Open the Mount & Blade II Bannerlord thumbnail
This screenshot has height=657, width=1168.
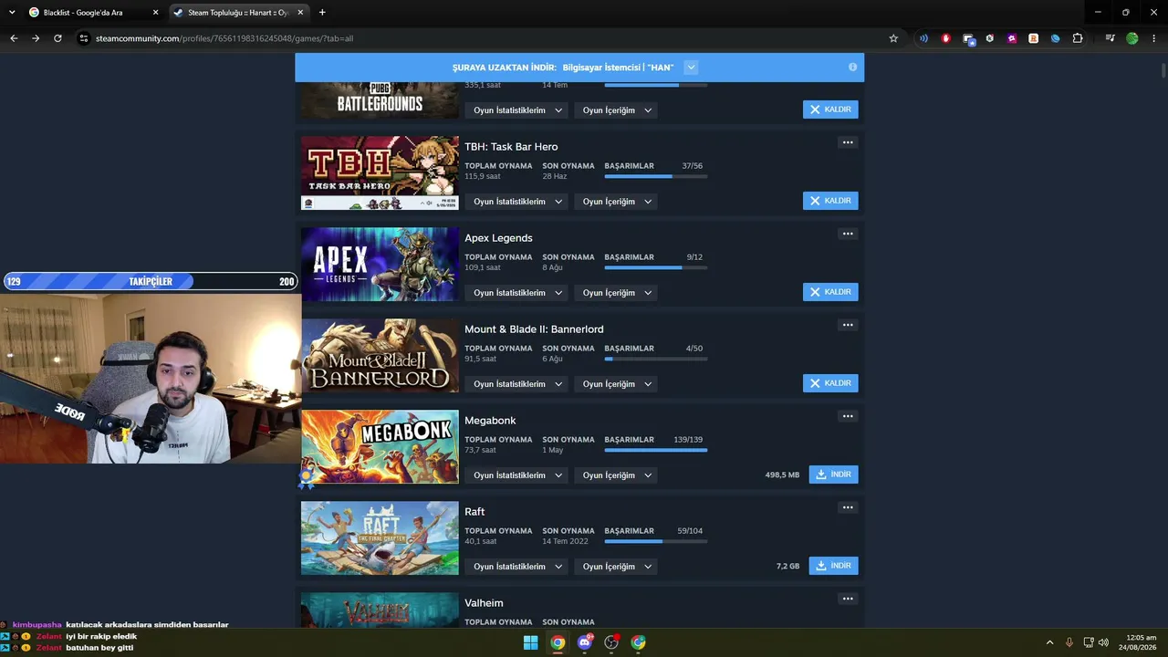click(380, 356)
